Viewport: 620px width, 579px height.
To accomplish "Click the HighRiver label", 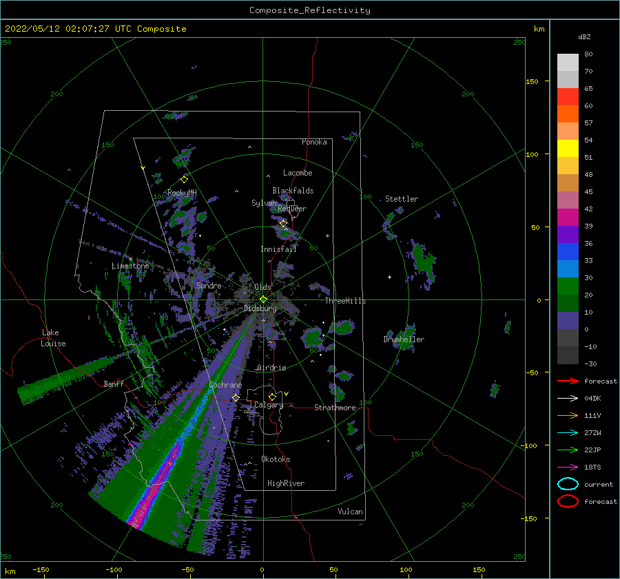I will click(286, 483).
